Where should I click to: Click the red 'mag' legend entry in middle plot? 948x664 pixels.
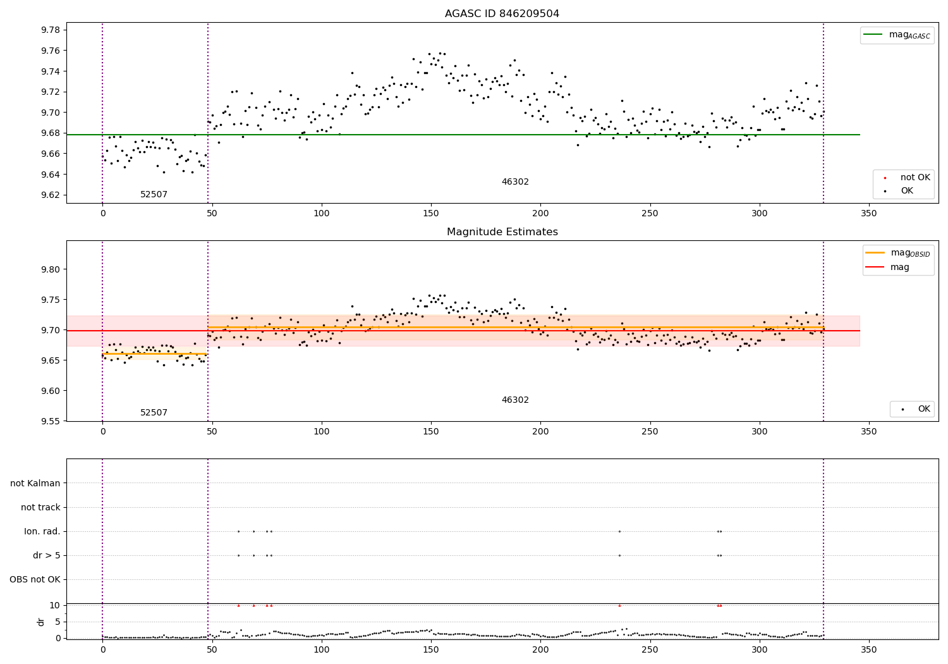[x=900, y=267]
